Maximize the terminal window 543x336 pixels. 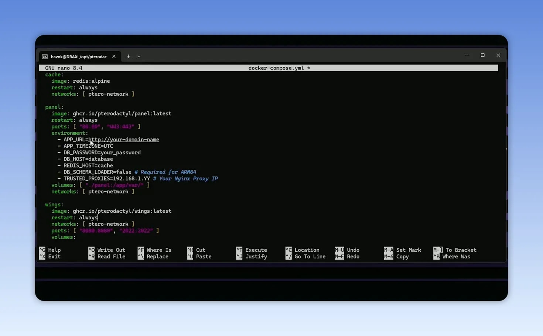pos(482,55)
